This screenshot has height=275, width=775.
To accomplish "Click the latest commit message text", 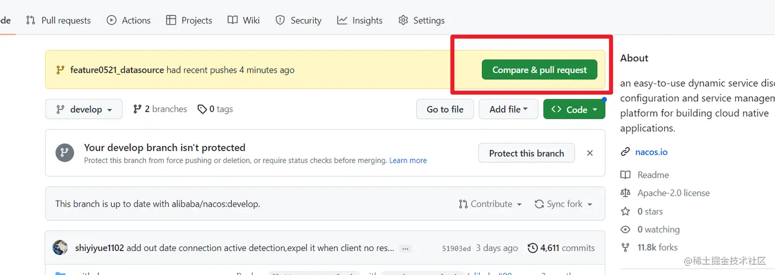I will (x=260, y=248).
